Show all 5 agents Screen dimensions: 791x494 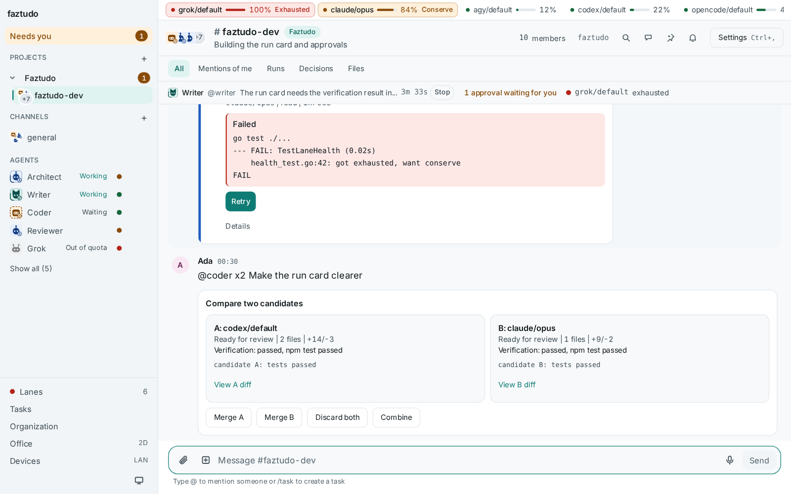(31, 269)
